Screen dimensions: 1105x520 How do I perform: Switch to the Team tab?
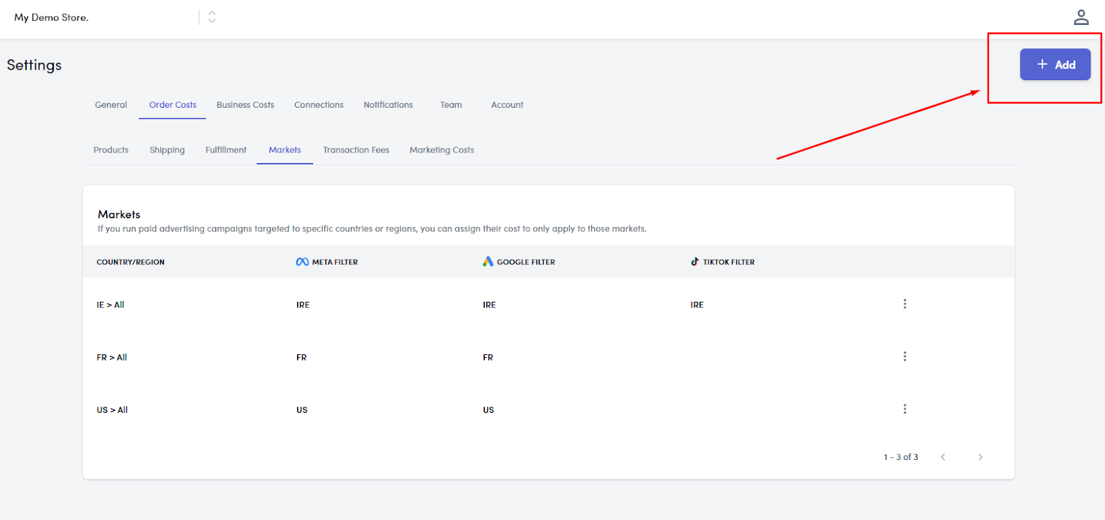(451, 105)
